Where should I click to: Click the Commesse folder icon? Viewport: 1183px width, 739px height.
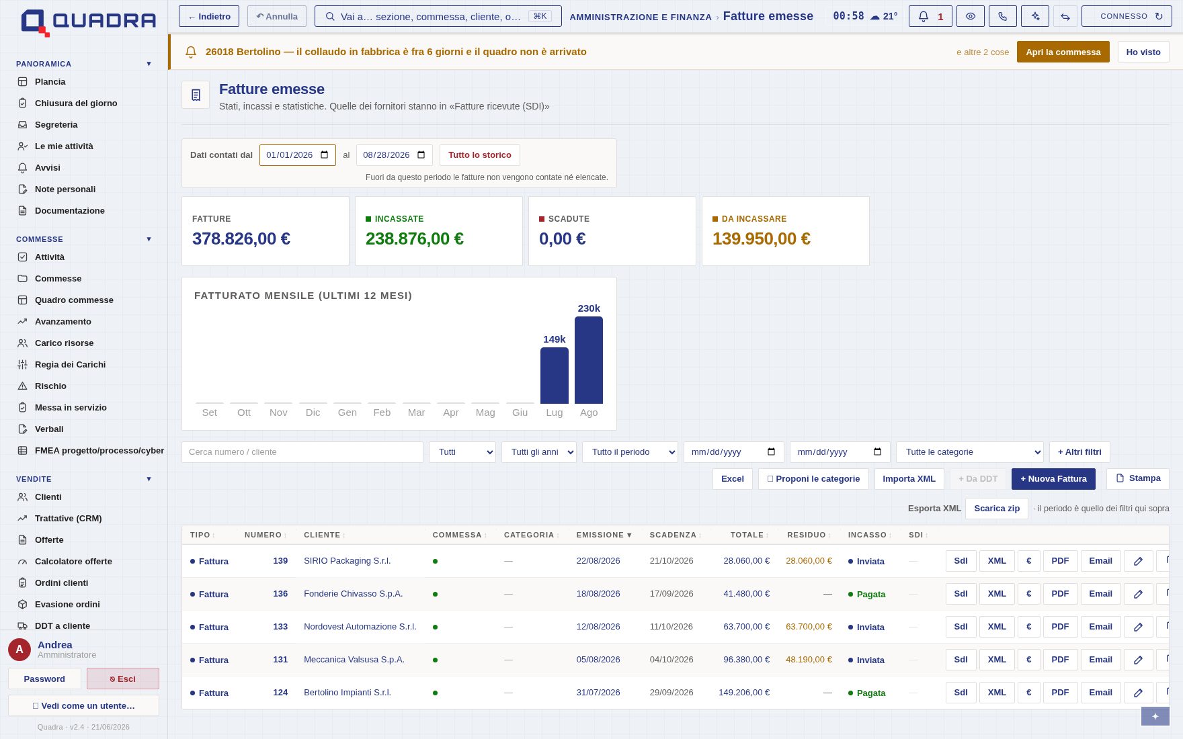pos(22,279)
